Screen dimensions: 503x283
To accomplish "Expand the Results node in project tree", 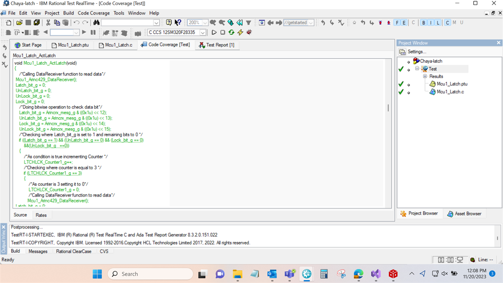I will (425, 76).
